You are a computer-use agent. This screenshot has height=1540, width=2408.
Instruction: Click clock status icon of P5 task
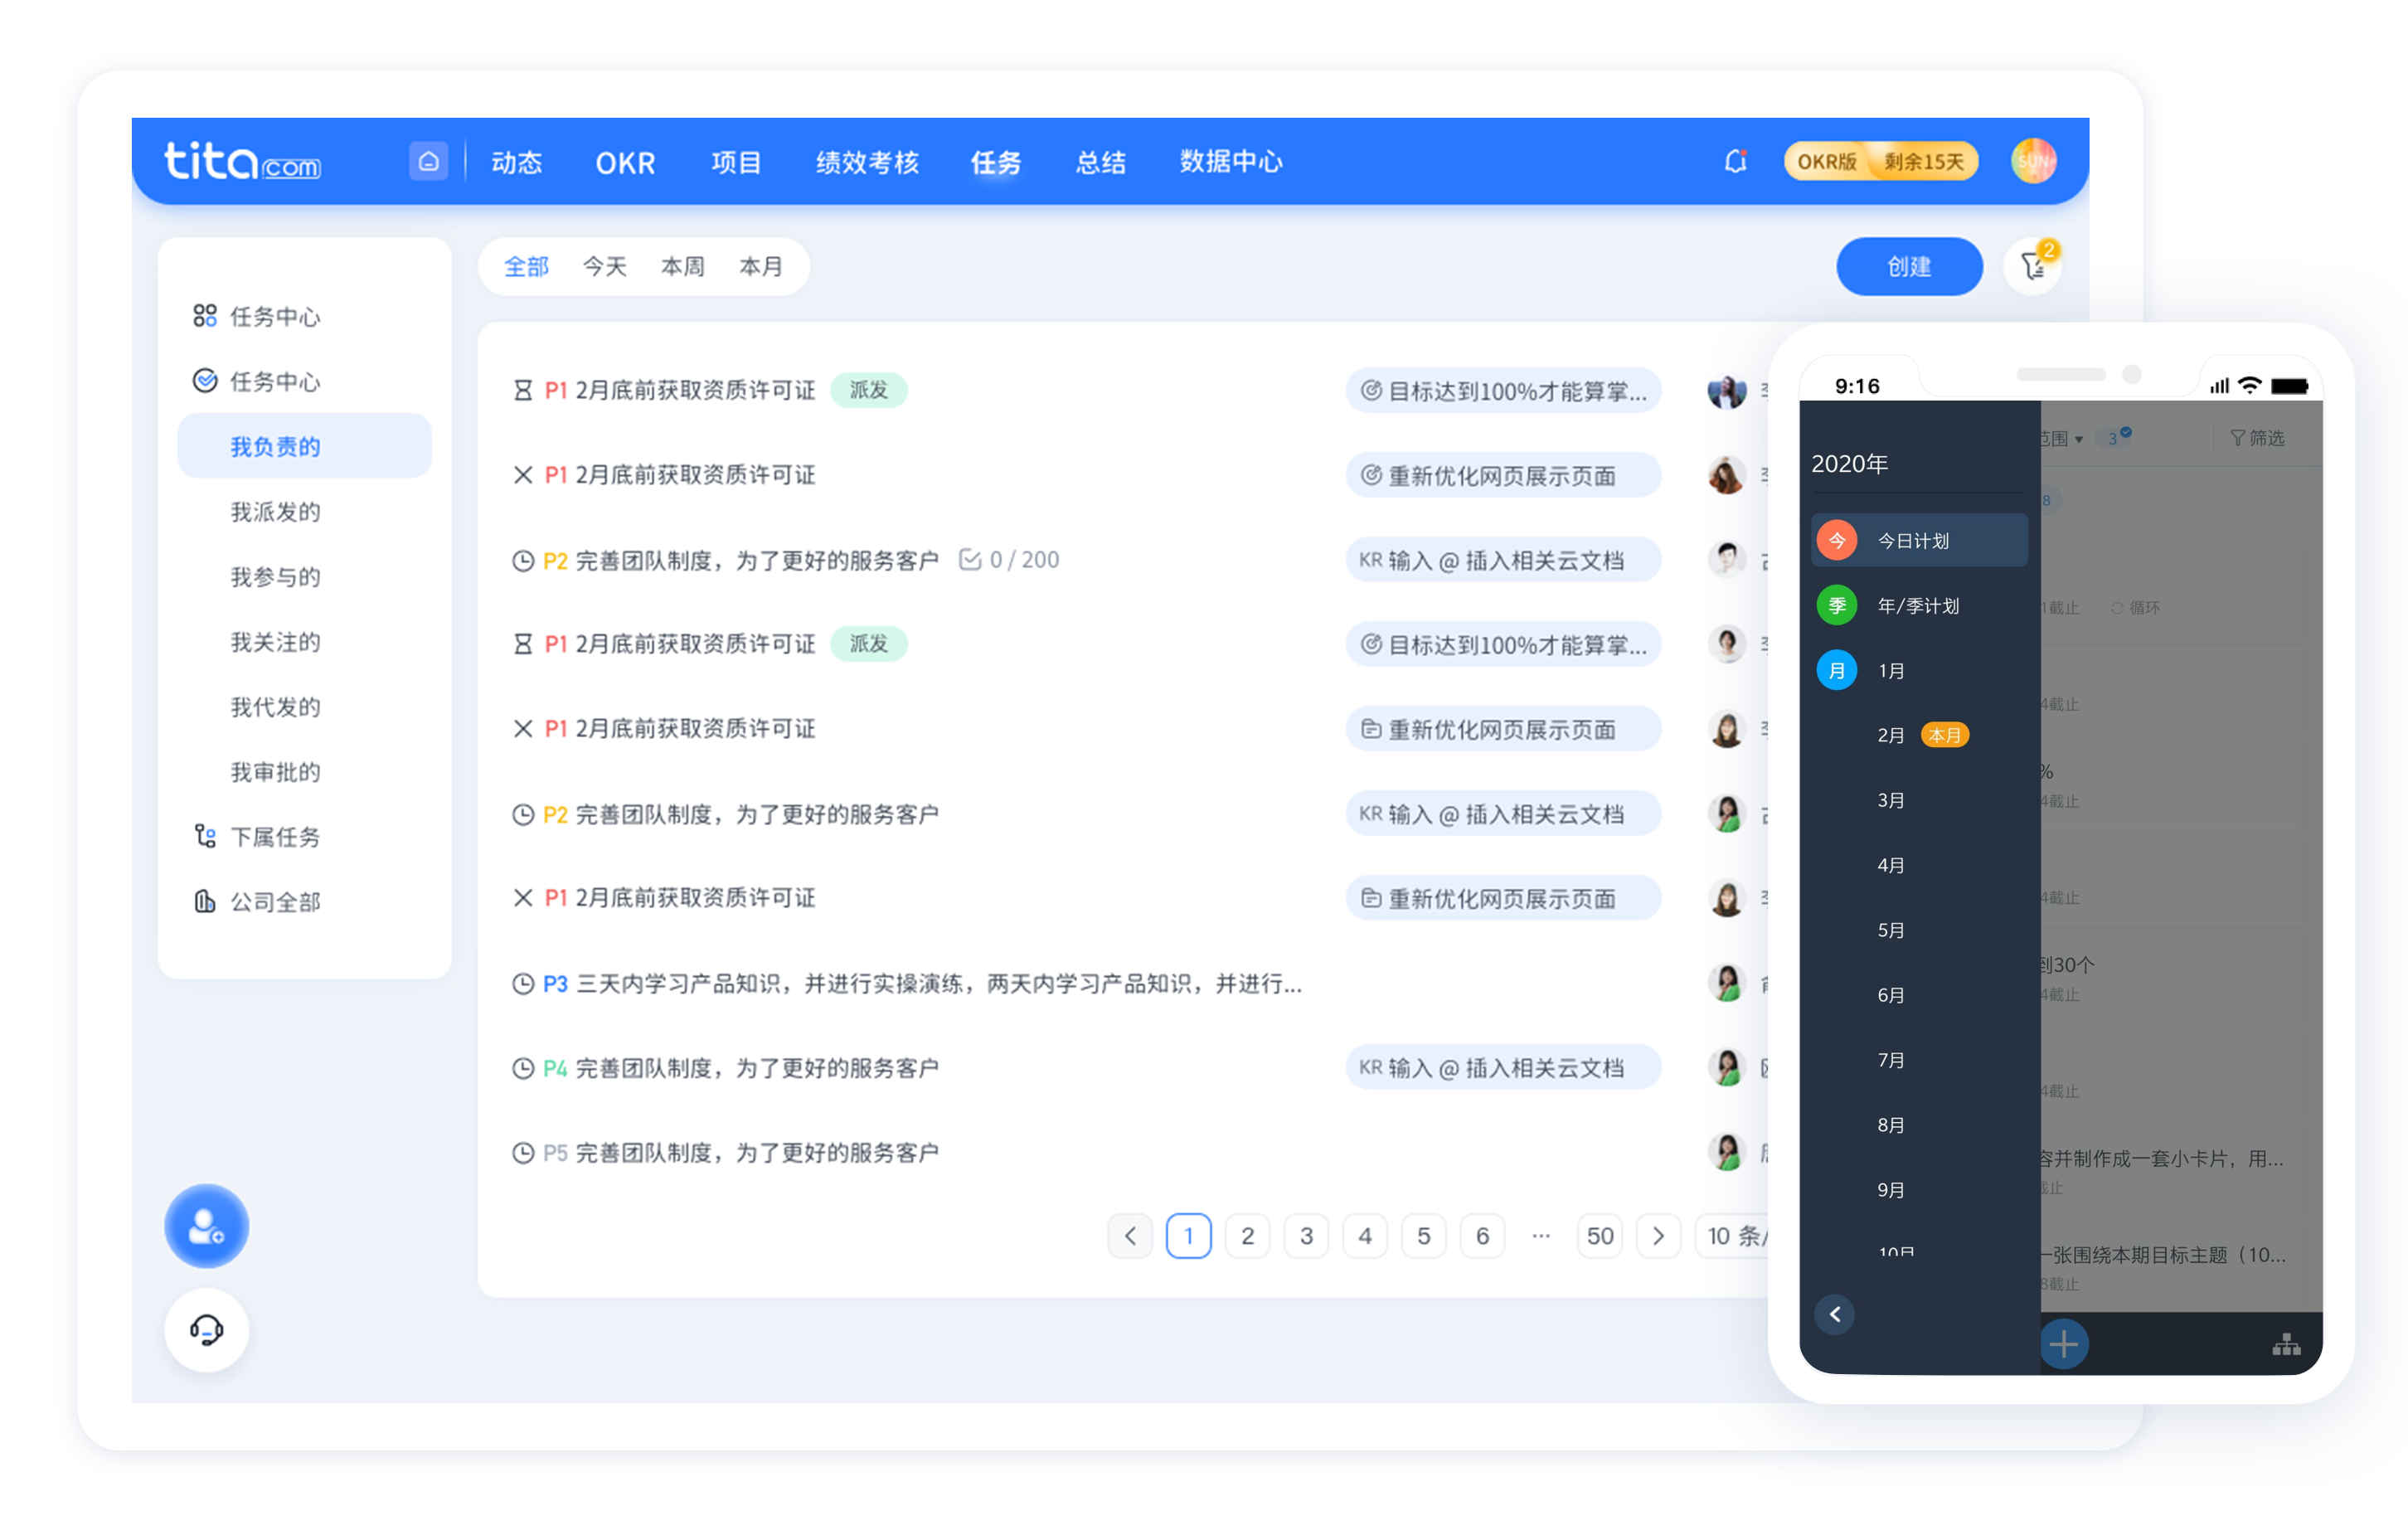pyautogui.click(x=522, y=1153)
